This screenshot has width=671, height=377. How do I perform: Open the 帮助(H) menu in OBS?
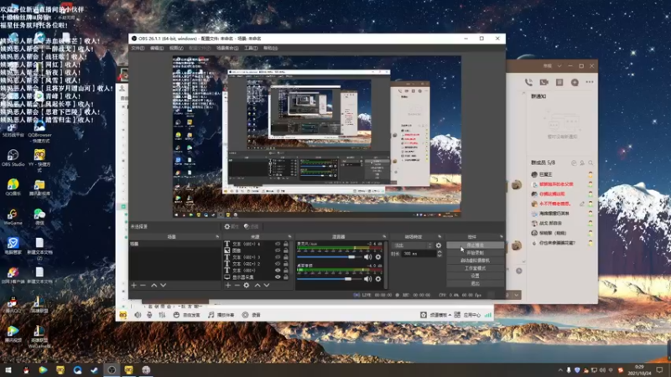[x=270, y=49]
